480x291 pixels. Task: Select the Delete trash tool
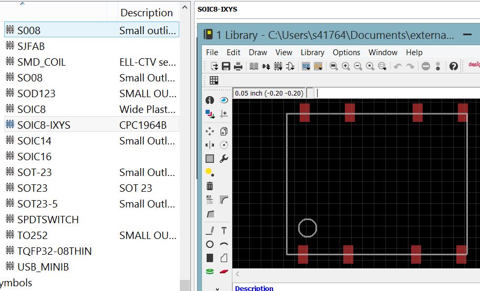pos(210,186)
